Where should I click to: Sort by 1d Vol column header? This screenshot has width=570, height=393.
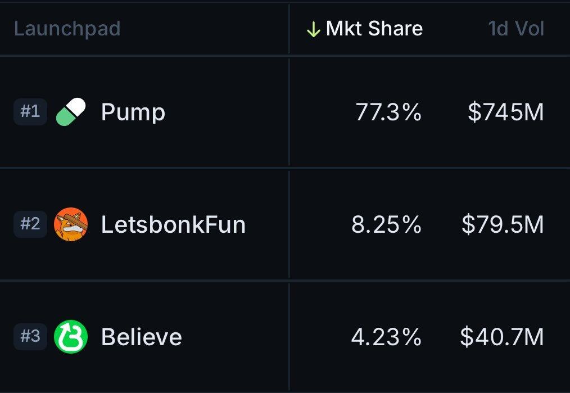(x=516, y=29)
